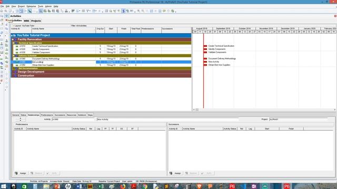Click Gantt bar for Create Technical Specification
Image resolution: width=337 pixels, height=189 pixels.
tap(205, 46)
